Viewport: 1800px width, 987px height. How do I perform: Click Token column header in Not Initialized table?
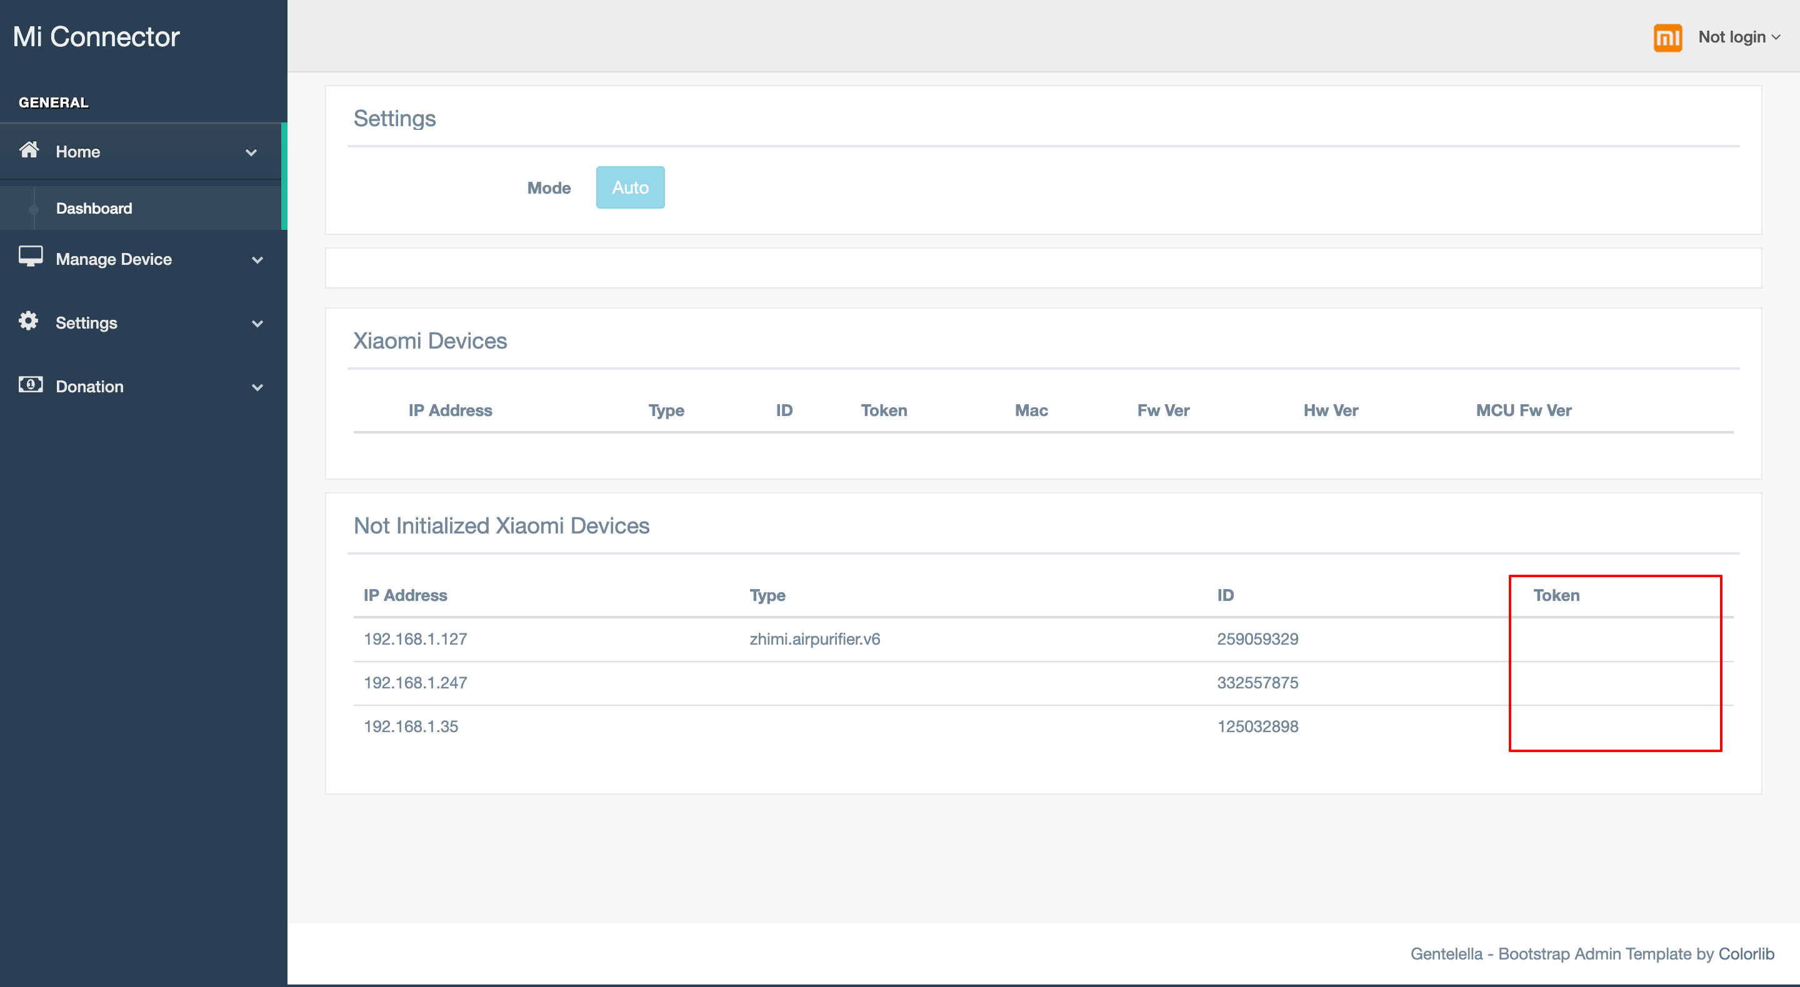click(x=1556, y=595)
